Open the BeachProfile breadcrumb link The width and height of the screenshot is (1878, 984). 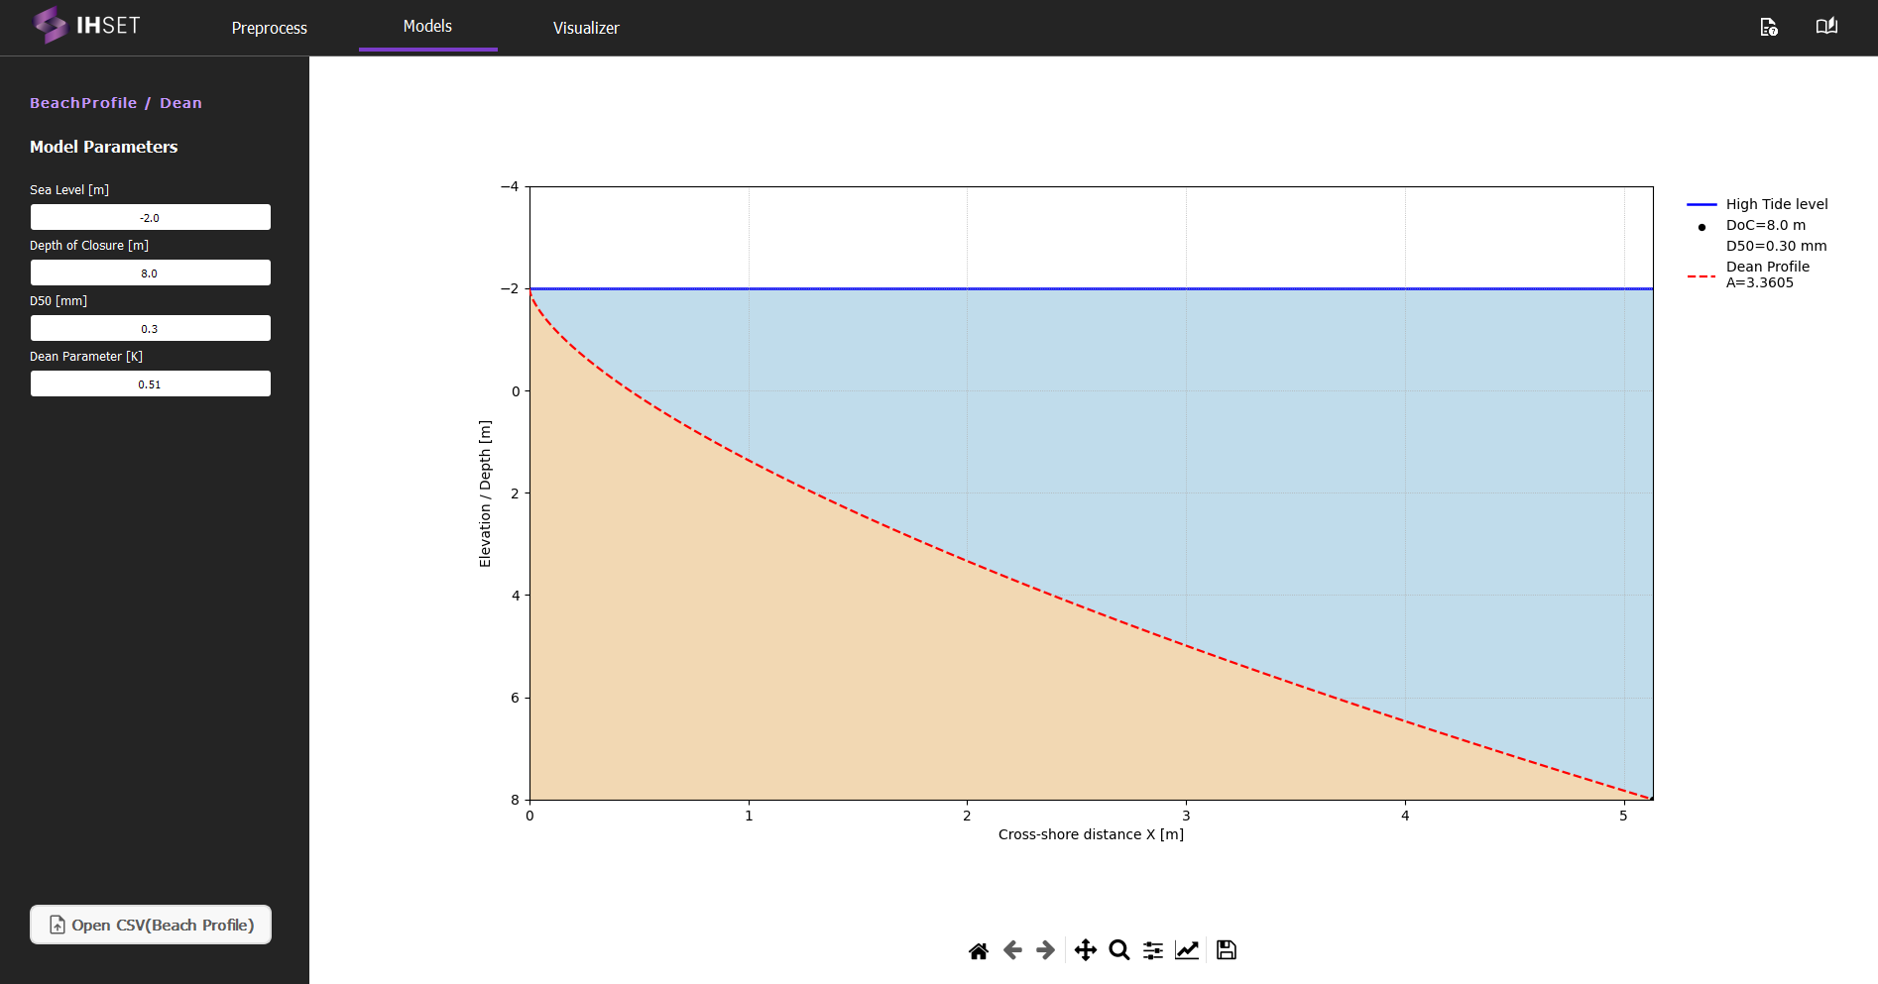click(x=83, y=102)
